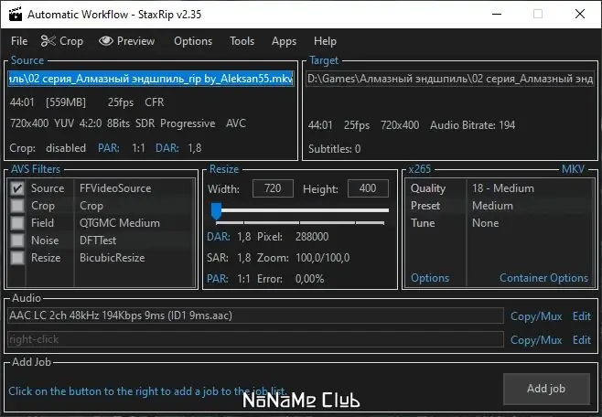This screenshot has width=602, height=417.
Task: Click the Pixel 288000 value
Action: click(312, 237)
